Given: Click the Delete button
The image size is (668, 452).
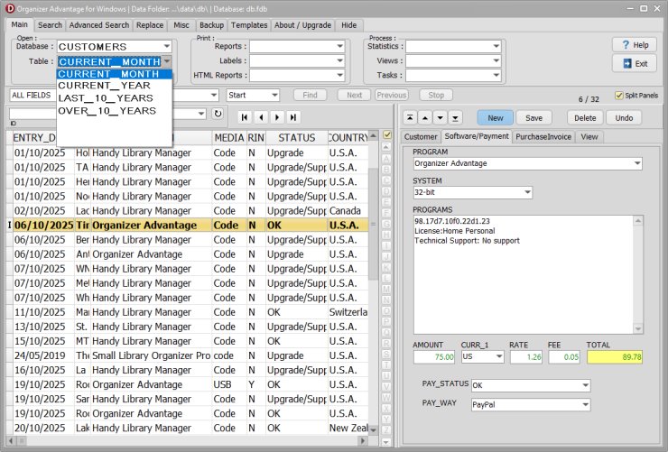Looking at the screenshot, I should [x=585, y=118].
